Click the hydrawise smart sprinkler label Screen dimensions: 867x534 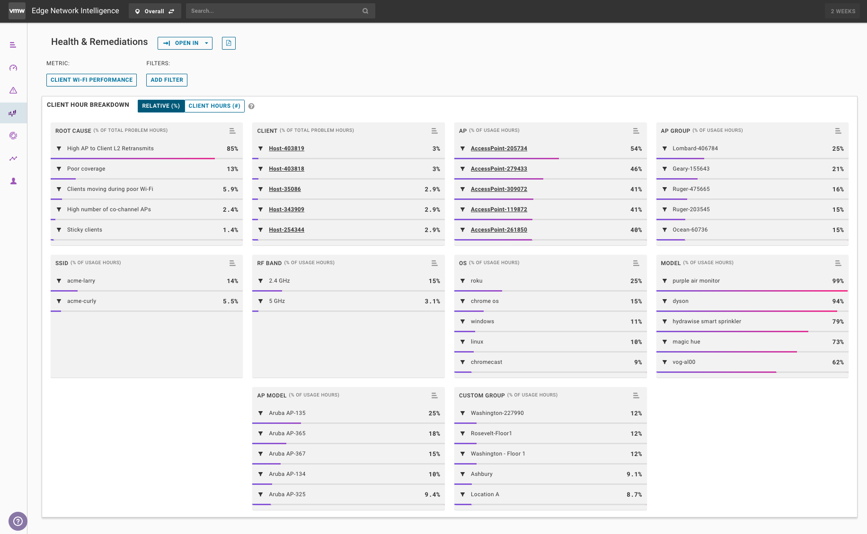coord(707,321)
